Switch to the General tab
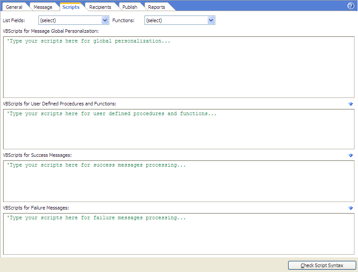Screen dimensions: 358x272 tap(14, 7)
